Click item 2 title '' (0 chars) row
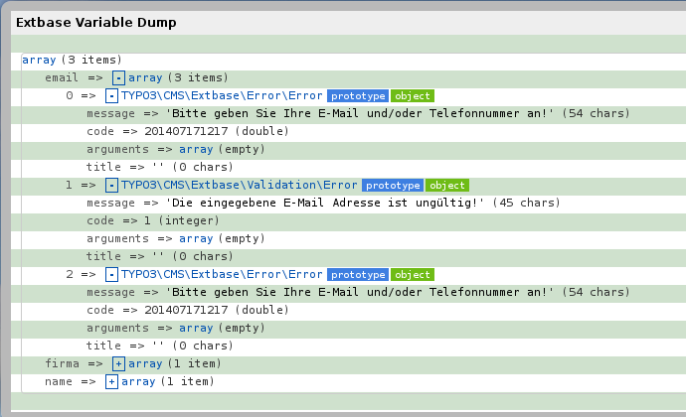686x417 pixels. point(160,346)
